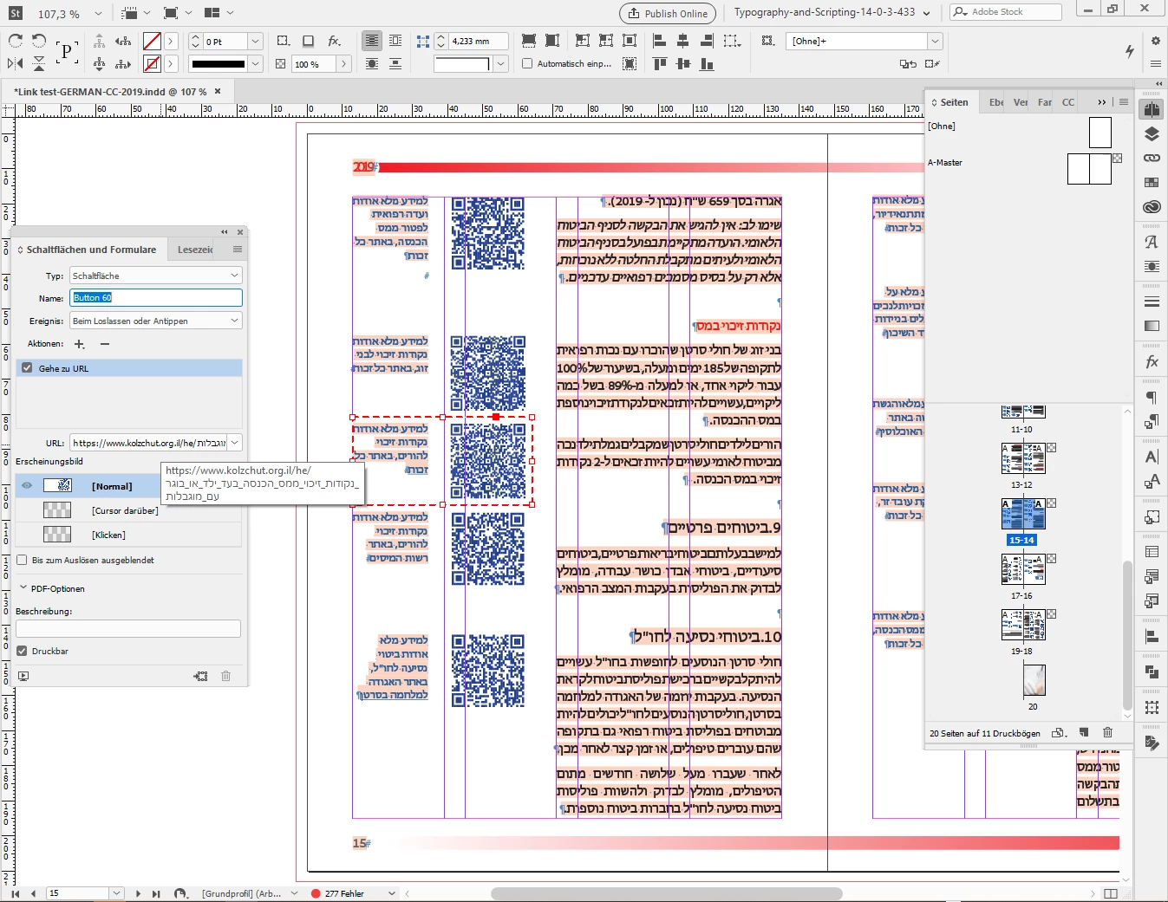1168x902 pixels.
Task: Rotate 90° clockwise icon in control bar
Action: 16,41
